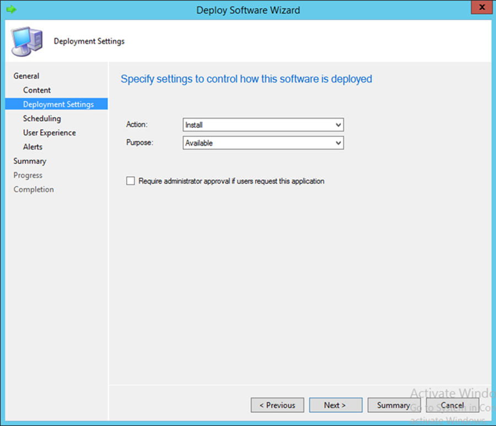The width and height of the screenshot is (496, 426).
Task: Select the Progress step in sidebar
Action: tap(28, 176)
